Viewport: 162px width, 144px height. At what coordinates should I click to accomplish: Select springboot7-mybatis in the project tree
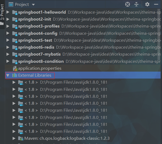pos(39,54)
